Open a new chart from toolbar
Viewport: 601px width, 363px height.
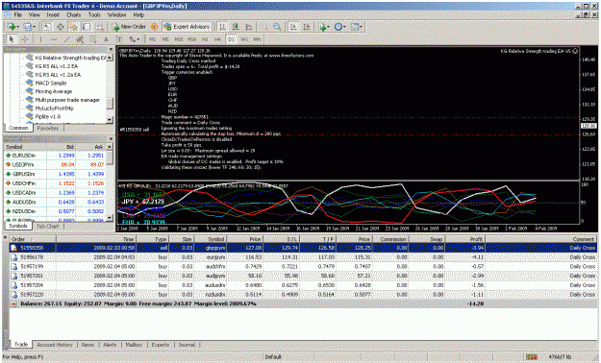click(x=12, y=27)
